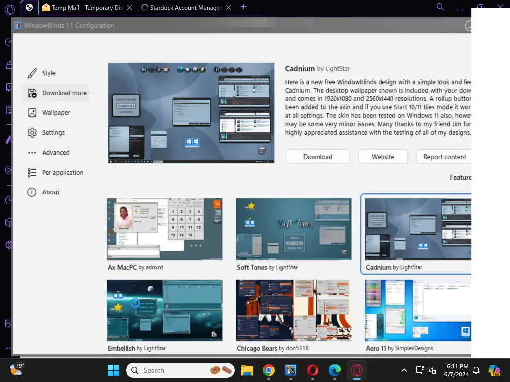
Task: Click the network display tray icon
Action: point(420,370)
